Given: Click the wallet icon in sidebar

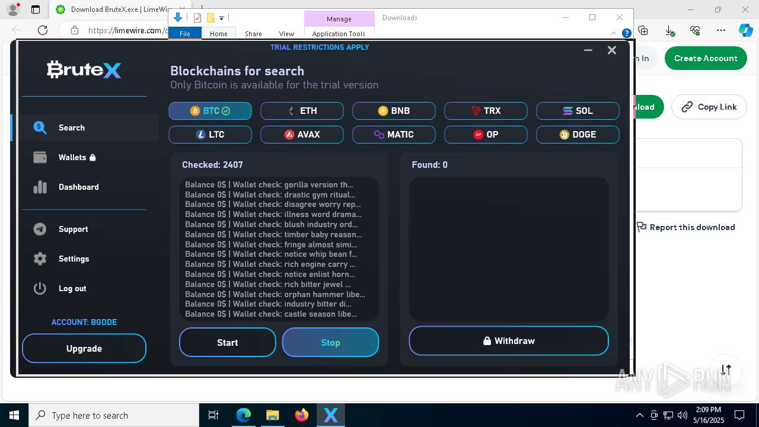Looking at the screenshot, I should click(40, 157).
